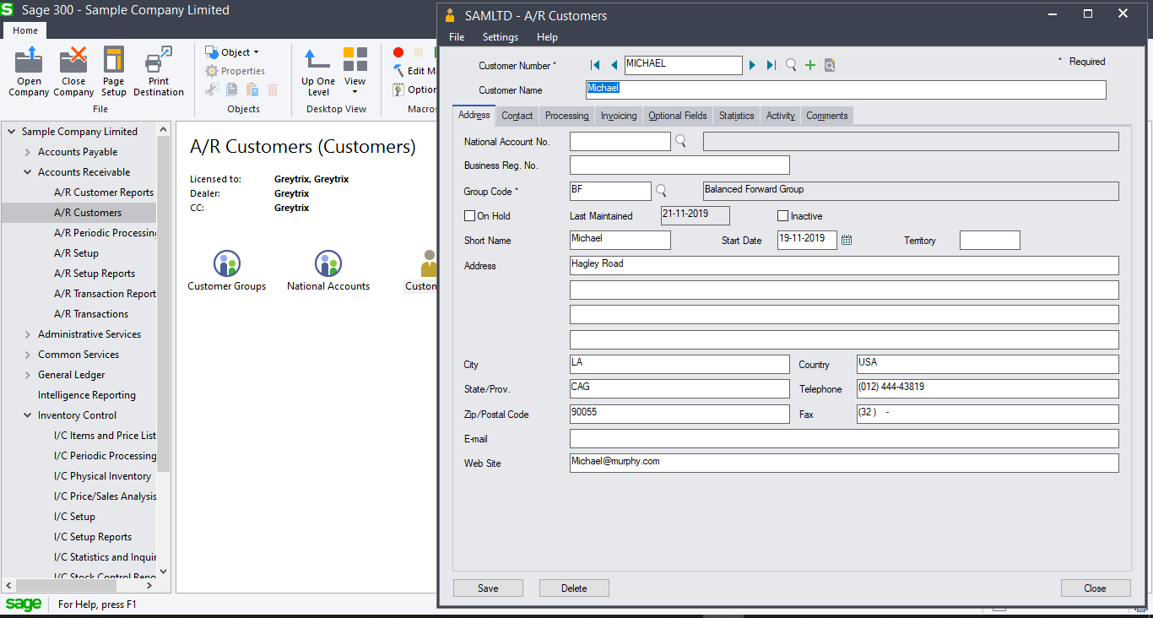Screen dimensions: 1153x618
Task: Open the National Accounts desktop icon
Action: click(x=328, y=271)
